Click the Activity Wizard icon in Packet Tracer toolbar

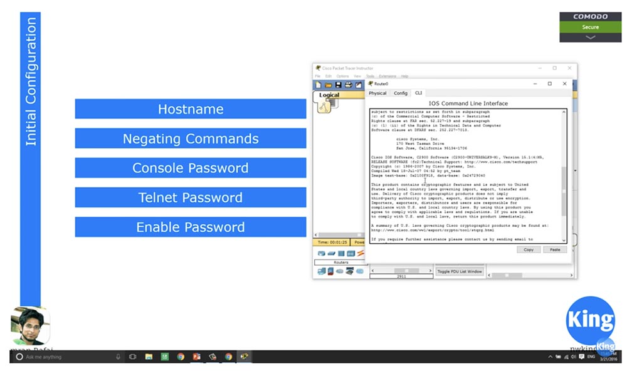[359, 85]
